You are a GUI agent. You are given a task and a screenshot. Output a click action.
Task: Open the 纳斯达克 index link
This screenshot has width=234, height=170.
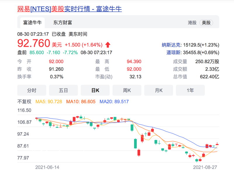(x=171, y=45)
